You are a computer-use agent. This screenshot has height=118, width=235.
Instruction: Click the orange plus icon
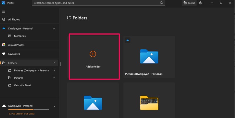(x=93, y=54)
